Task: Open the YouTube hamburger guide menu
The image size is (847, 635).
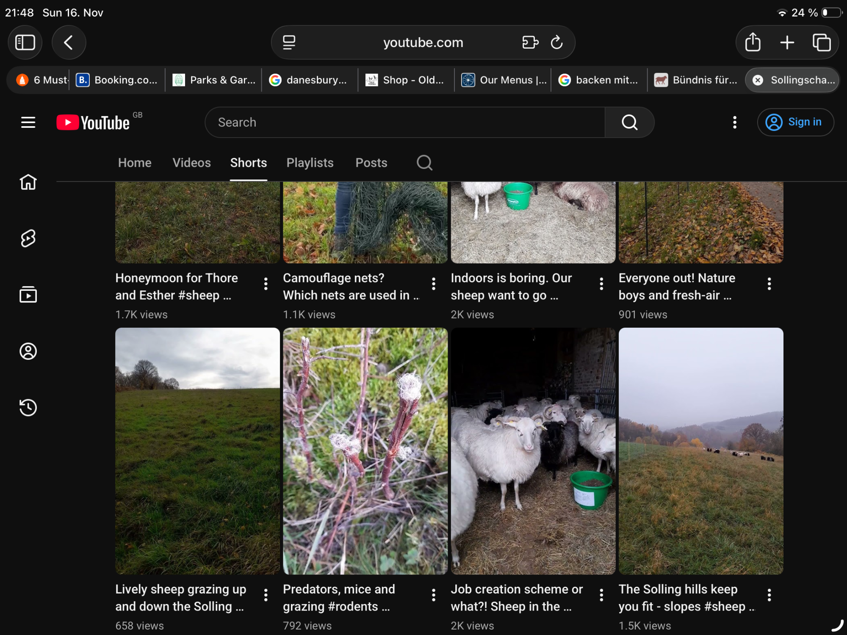Action: (x=28, y=122)
